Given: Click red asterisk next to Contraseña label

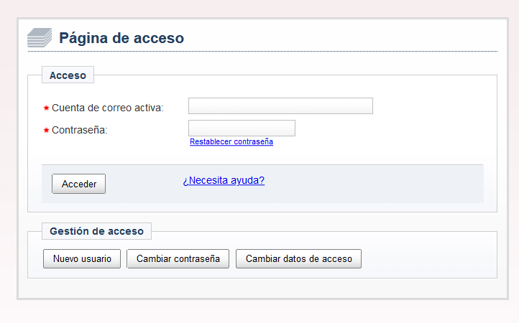Looking at the screenshot, I should (46, 130).
